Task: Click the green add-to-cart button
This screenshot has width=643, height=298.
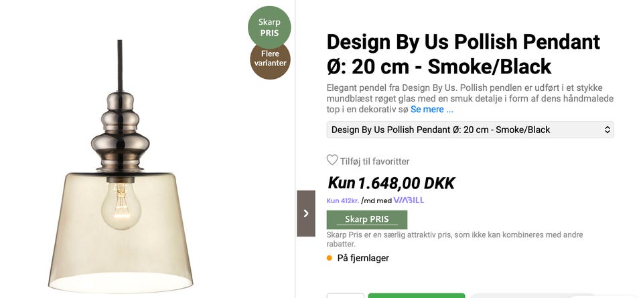Action: (416, 295)
